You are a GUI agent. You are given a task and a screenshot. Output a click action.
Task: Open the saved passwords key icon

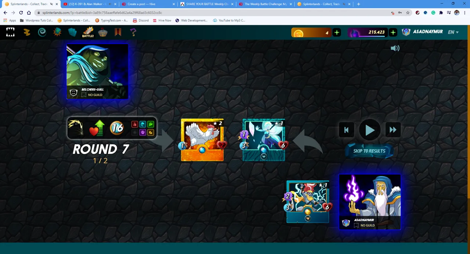[400, 12]
